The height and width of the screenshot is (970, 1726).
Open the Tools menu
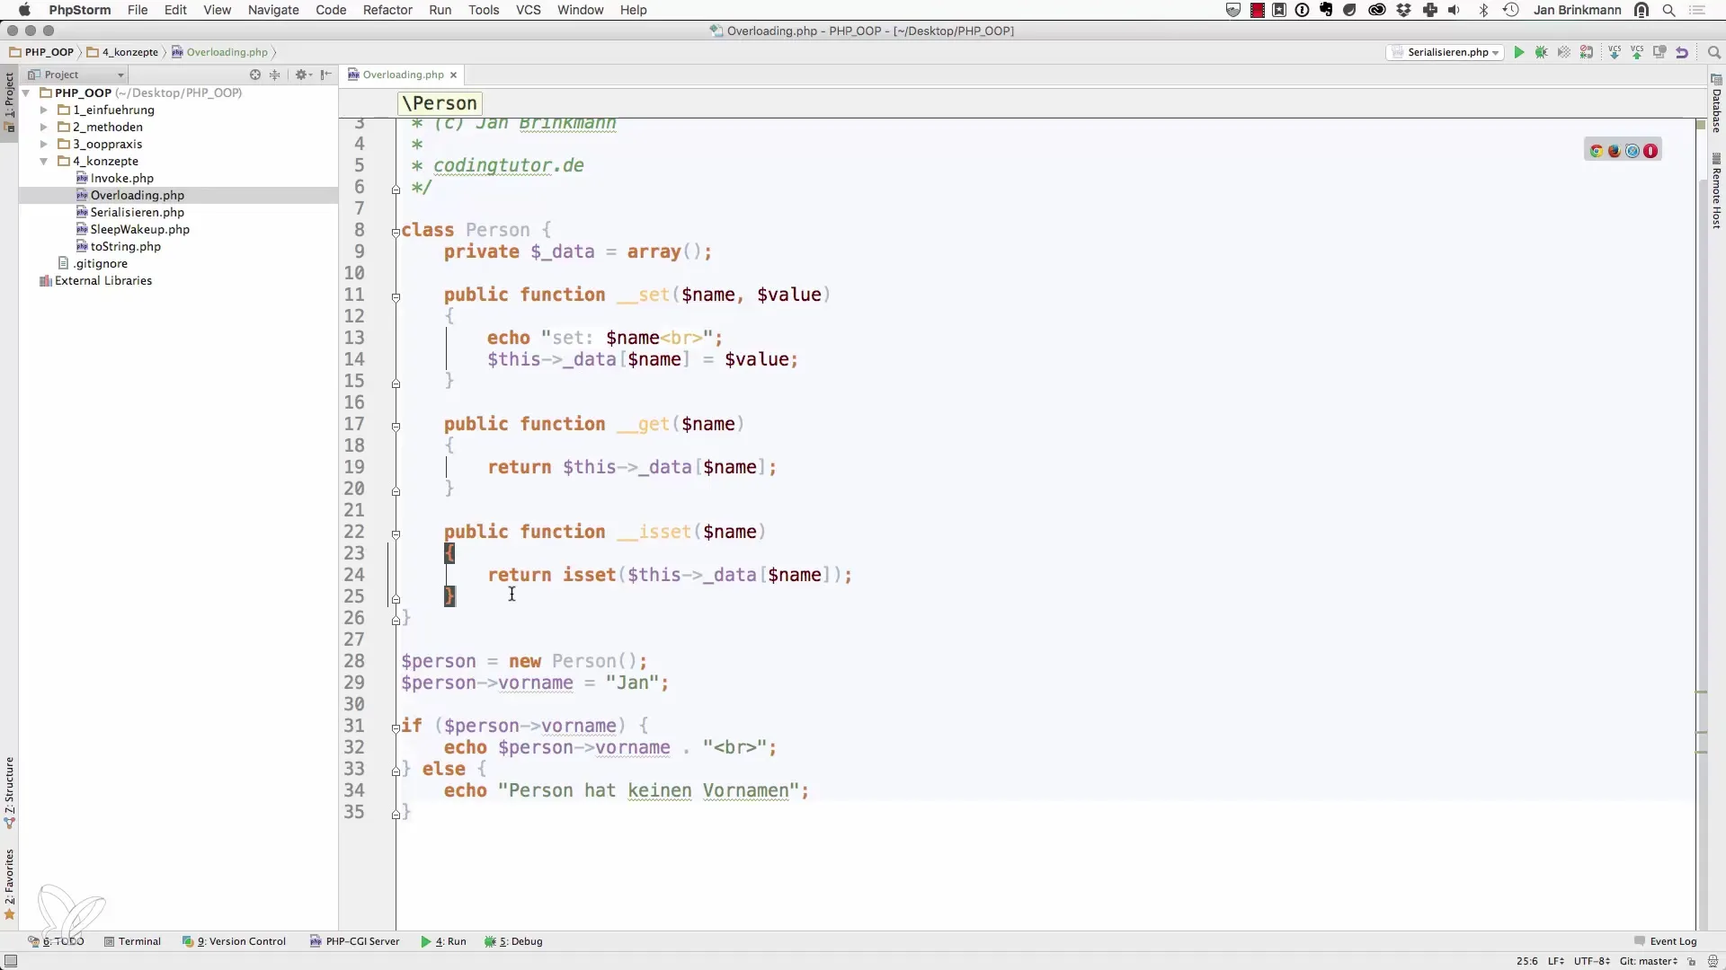click(484, 10)
